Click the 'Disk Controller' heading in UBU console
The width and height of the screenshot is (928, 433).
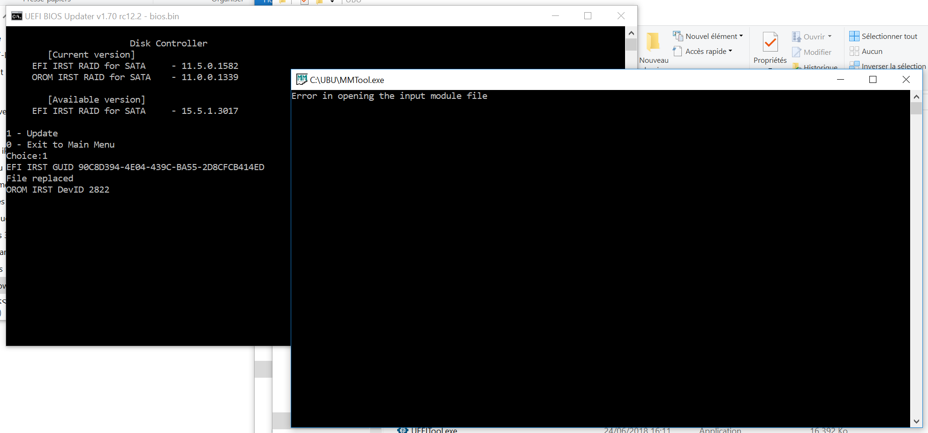point(168,43)
